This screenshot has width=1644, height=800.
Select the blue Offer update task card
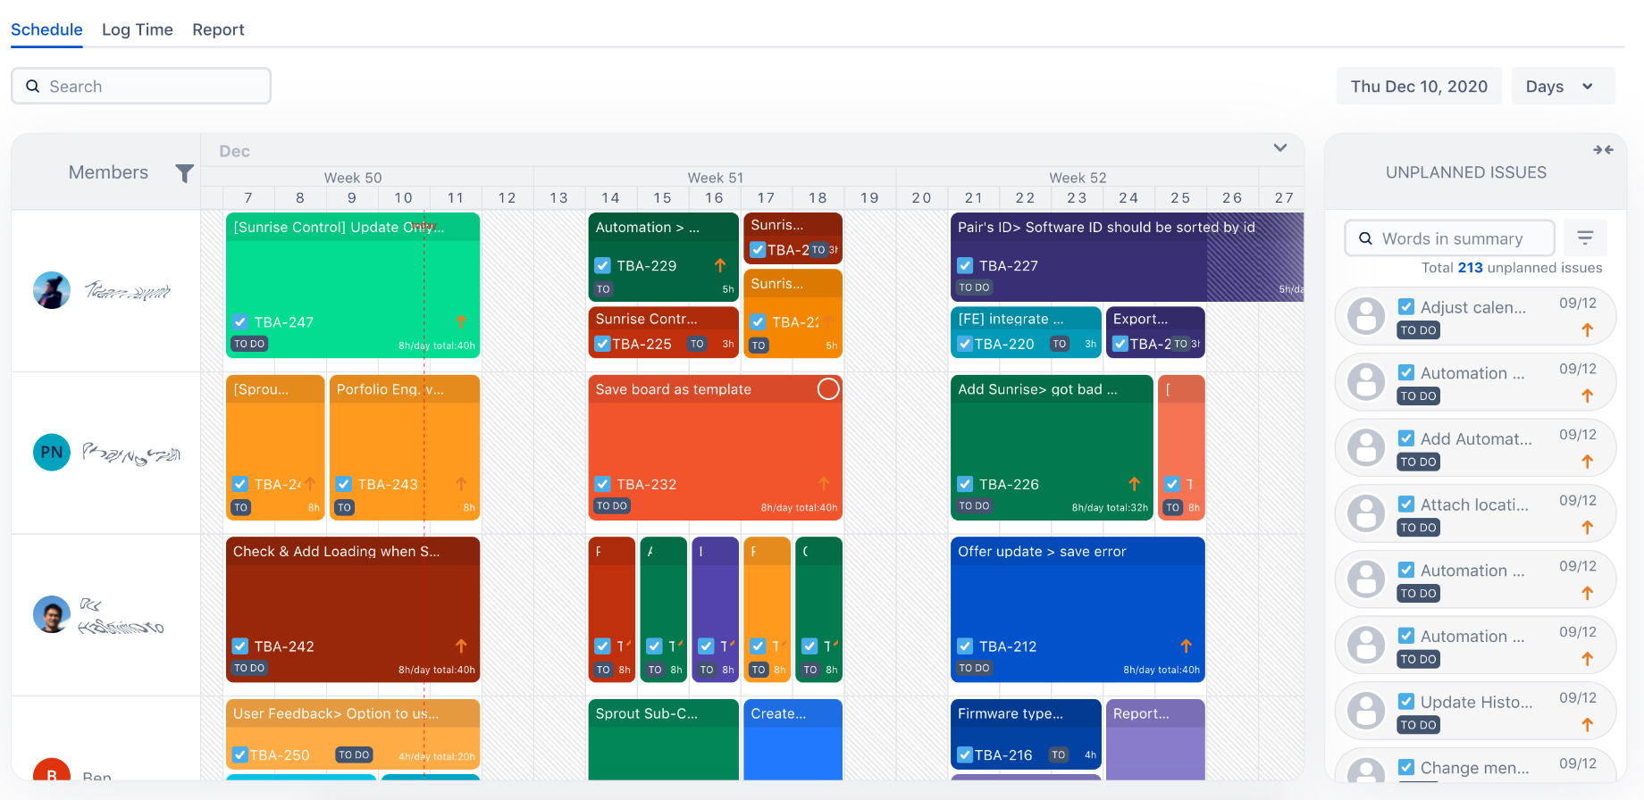coord(1077,598)
